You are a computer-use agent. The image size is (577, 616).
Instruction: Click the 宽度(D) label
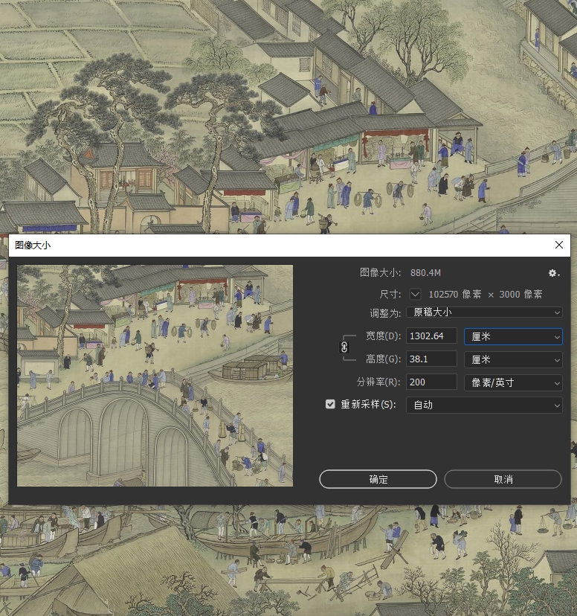384,336
